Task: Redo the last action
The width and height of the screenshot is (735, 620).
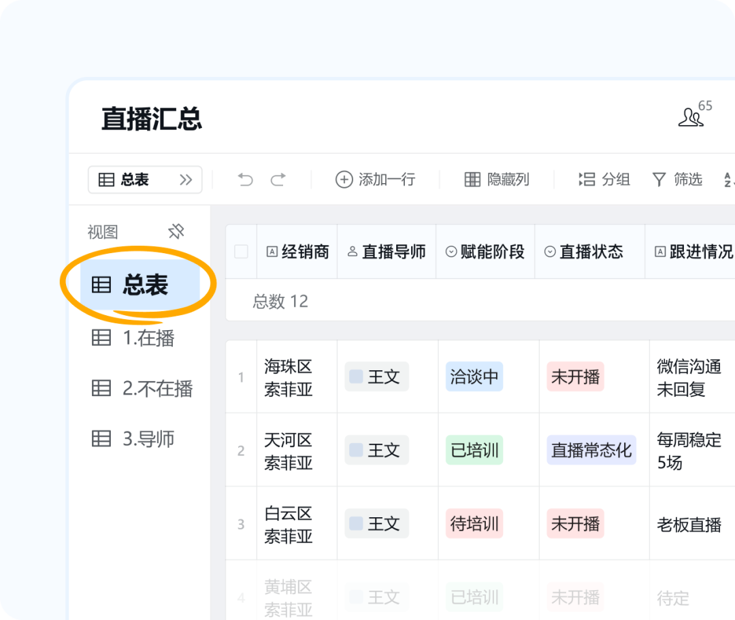Action: coord(278,180)
